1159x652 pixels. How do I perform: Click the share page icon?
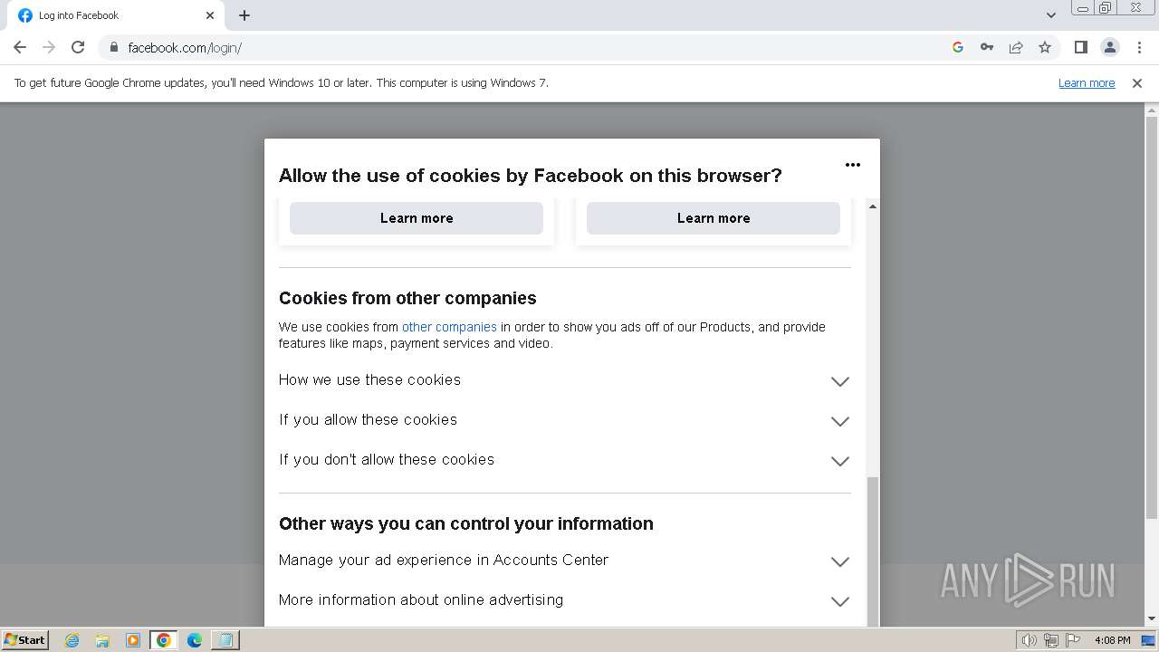tap(1016, 47)
